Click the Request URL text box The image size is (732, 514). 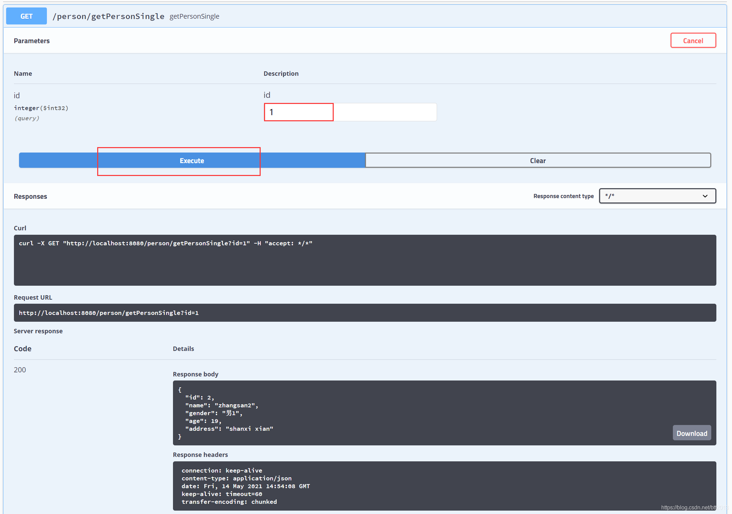click(365, 313)
